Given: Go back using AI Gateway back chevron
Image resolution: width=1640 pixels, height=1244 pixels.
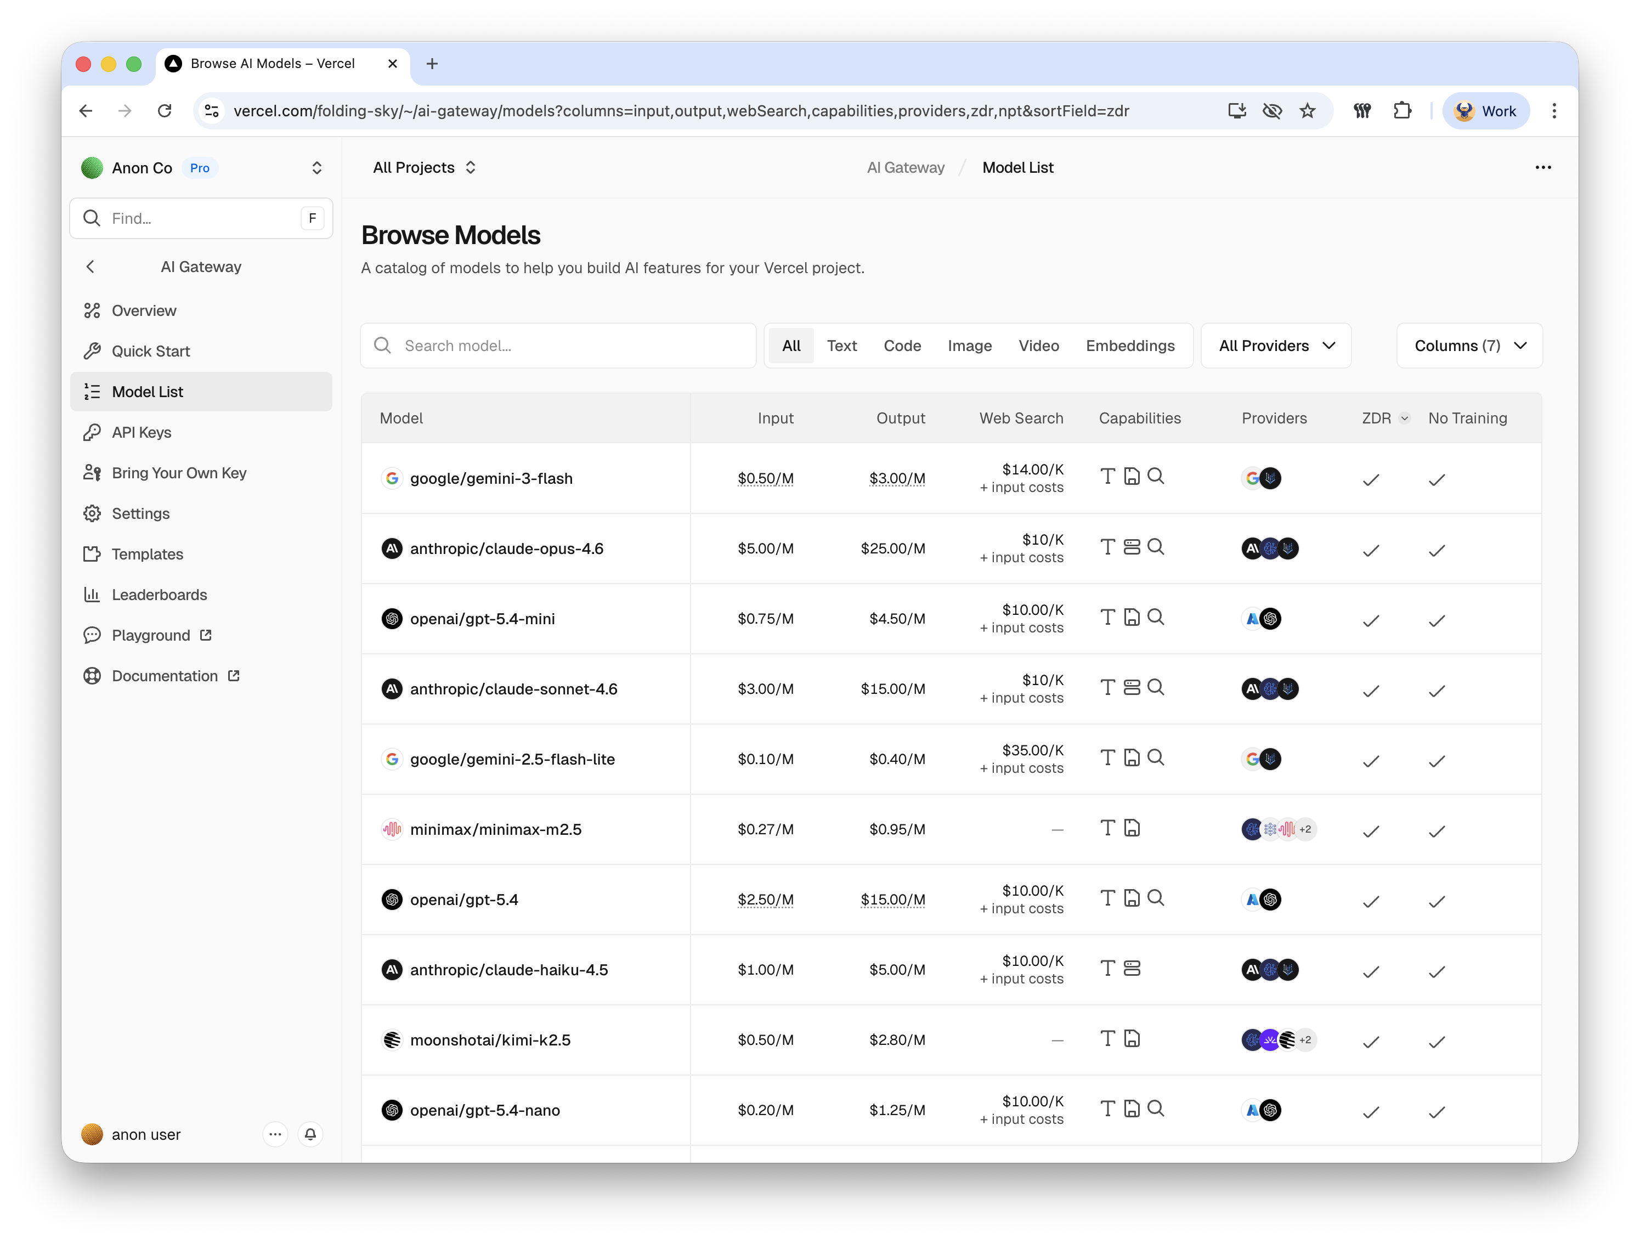Looking at the screenshot, I should (91, 267).
